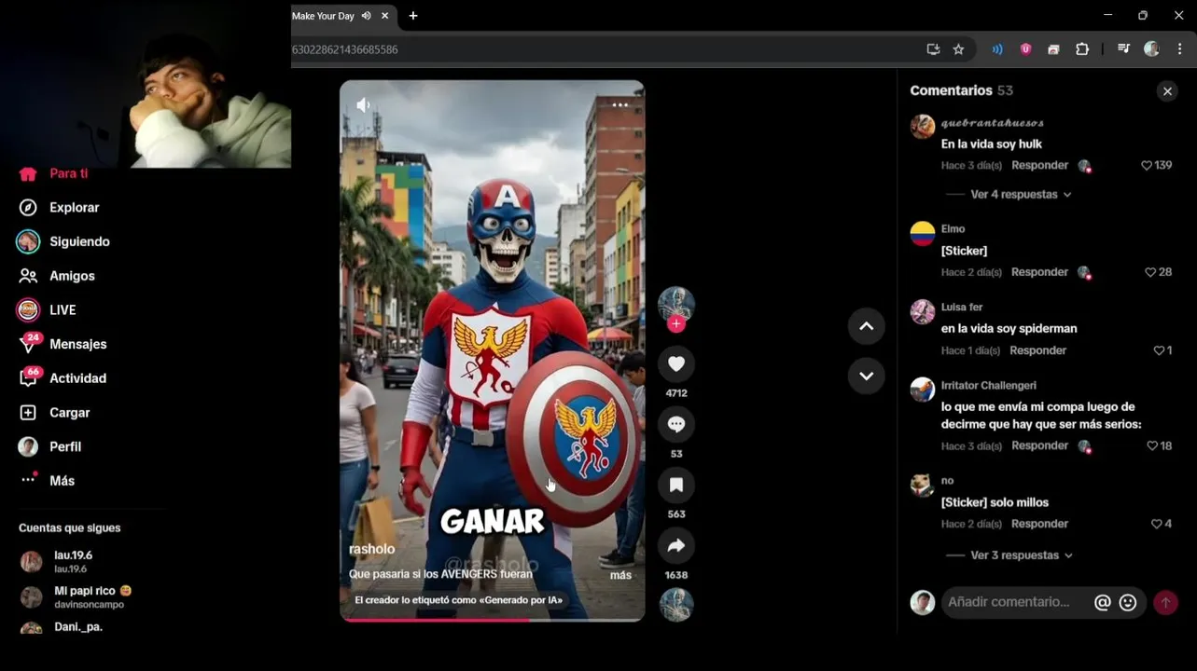The image size is (1197, 671).
Task: Open Chrome three-dot menu
Action: click(1180, 49)
